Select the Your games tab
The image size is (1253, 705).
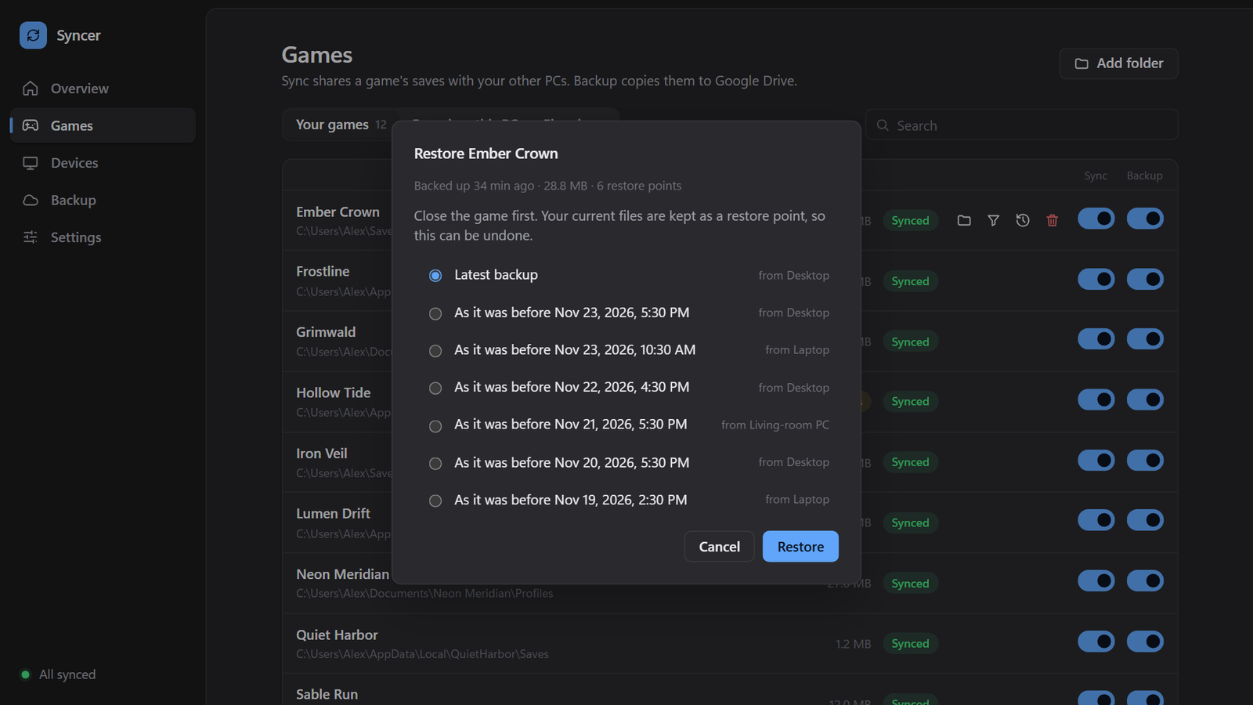[x=341, y=125]
